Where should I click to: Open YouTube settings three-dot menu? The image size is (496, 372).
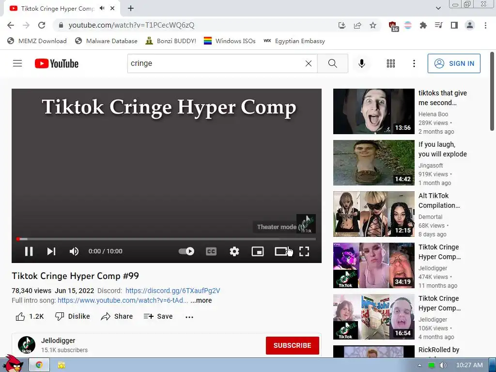[x=414, y=63]
